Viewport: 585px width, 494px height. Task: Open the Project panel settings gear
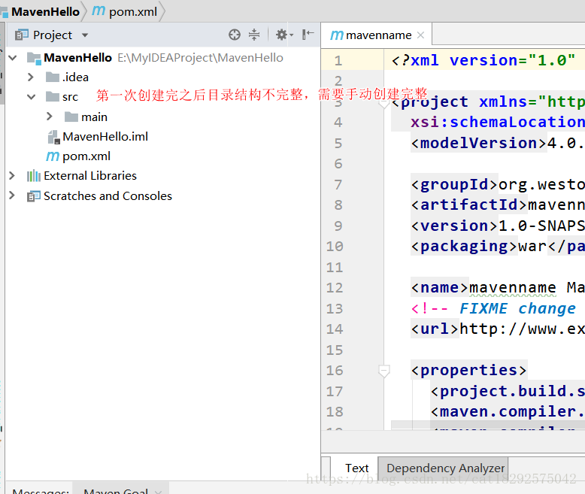click(x=284, y=35)
